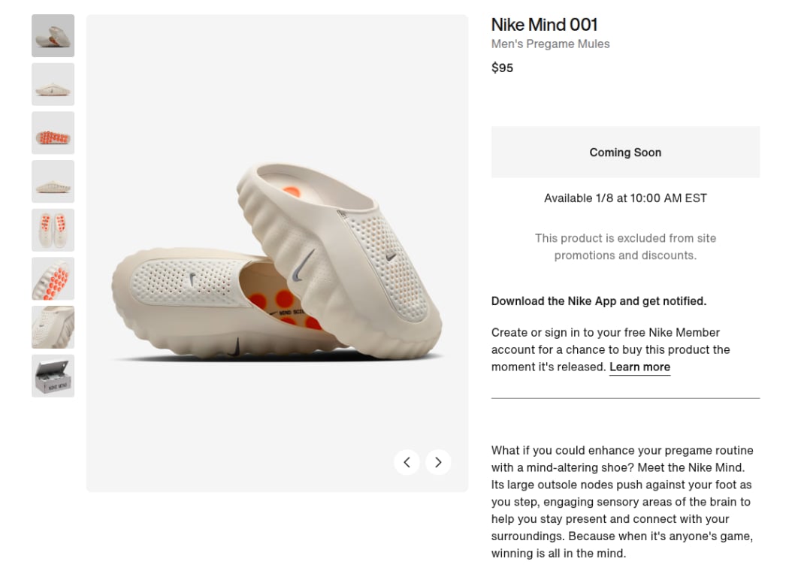This screenshot has height=571, width=804.
Task: Click the product description paragraph
Action: [x=622, y=501]
